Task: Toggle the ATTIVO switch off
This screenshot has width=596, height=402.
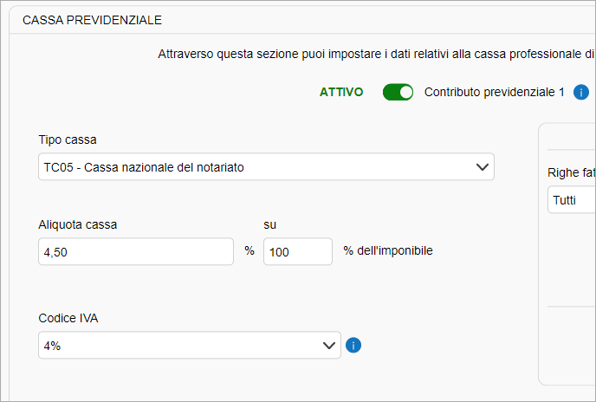Action: [398, 92]
